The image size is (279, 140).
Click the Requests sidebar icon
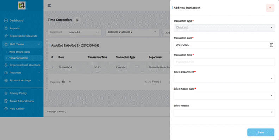tap(6, 73)
